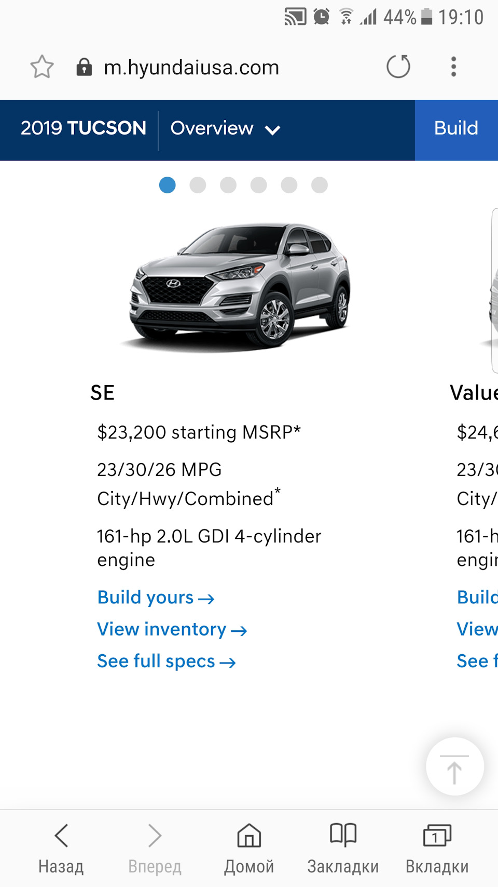498x887 pixels.
Task: Reload the page with the refresh icon
Action: pos(398,67)
